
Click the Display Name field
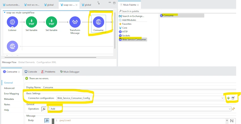click(139, 87)
